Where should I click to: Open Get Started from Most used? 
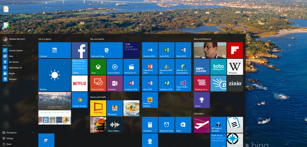click(x=18, y=62)
